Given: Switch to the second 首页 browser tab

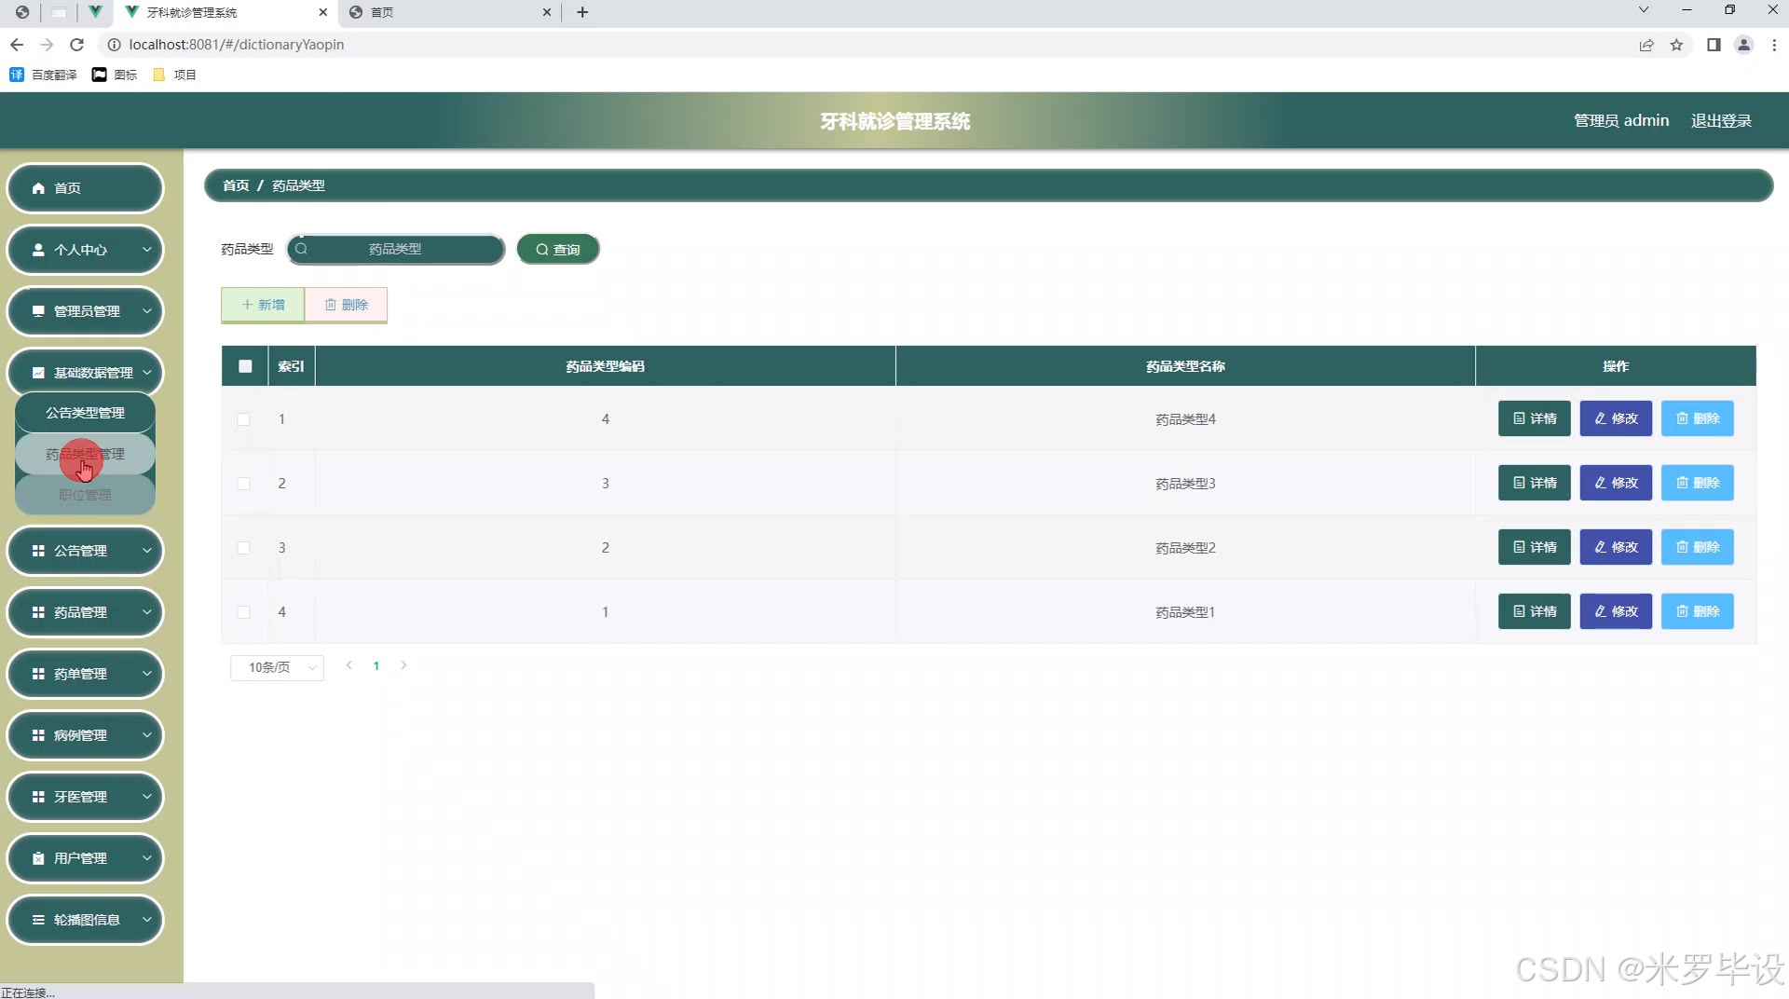Looking at the screenshot, I should (449, 12).
